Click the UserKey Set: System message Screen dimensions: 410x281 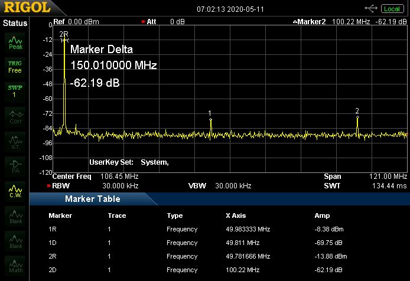pyautogui.click(x=129, y=162)
